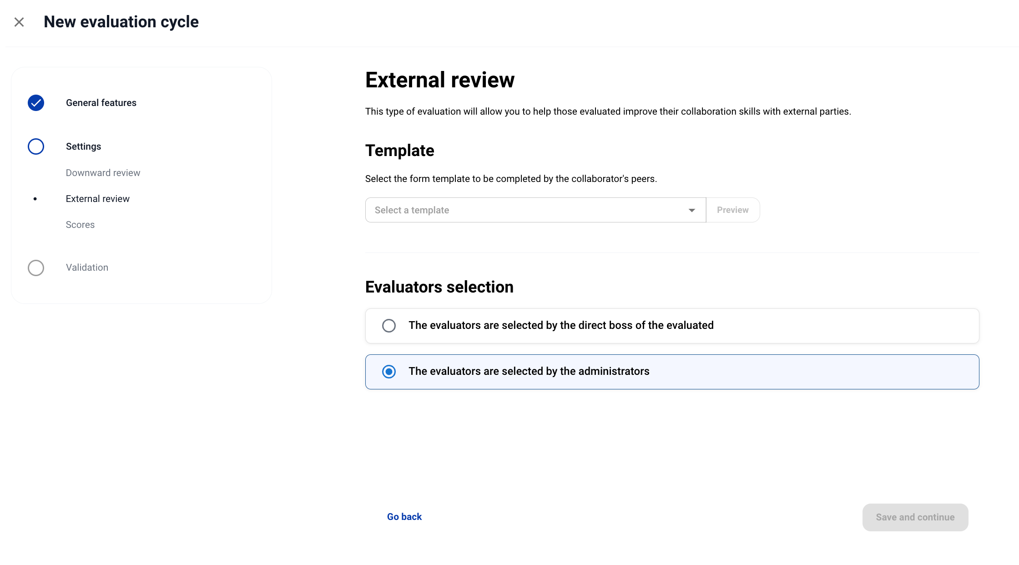Click the Preview template button
This screenshot has height=565, width=1019.
pos(732,210)
